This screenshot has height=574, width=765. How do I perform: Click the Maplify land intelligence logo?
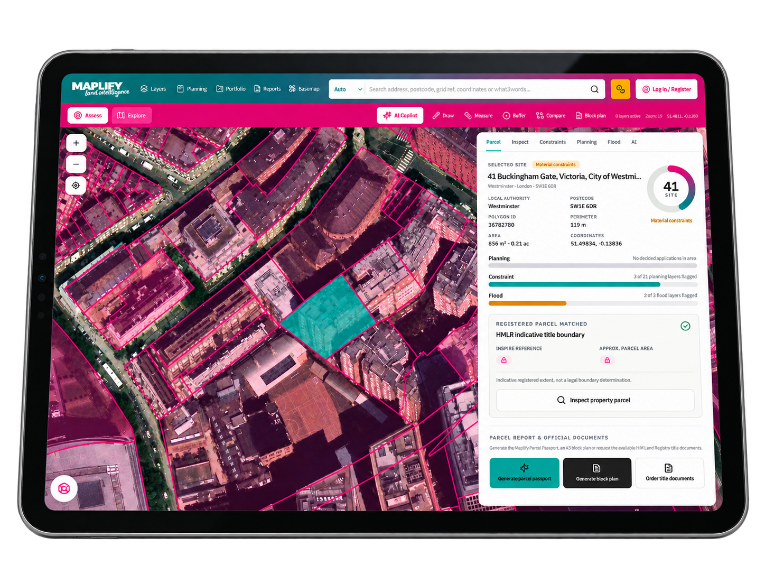(x=100, y=89)
